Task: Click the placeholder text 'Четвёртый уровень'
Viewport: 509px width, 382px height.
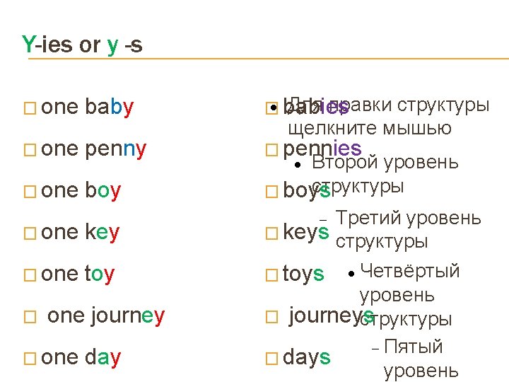Action: 409,283
